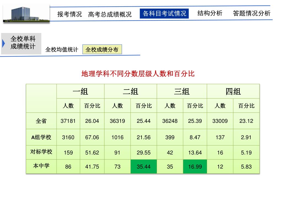Select cell value 16 in 对标学校 row

pyautogui.click(x=220, y=153)
